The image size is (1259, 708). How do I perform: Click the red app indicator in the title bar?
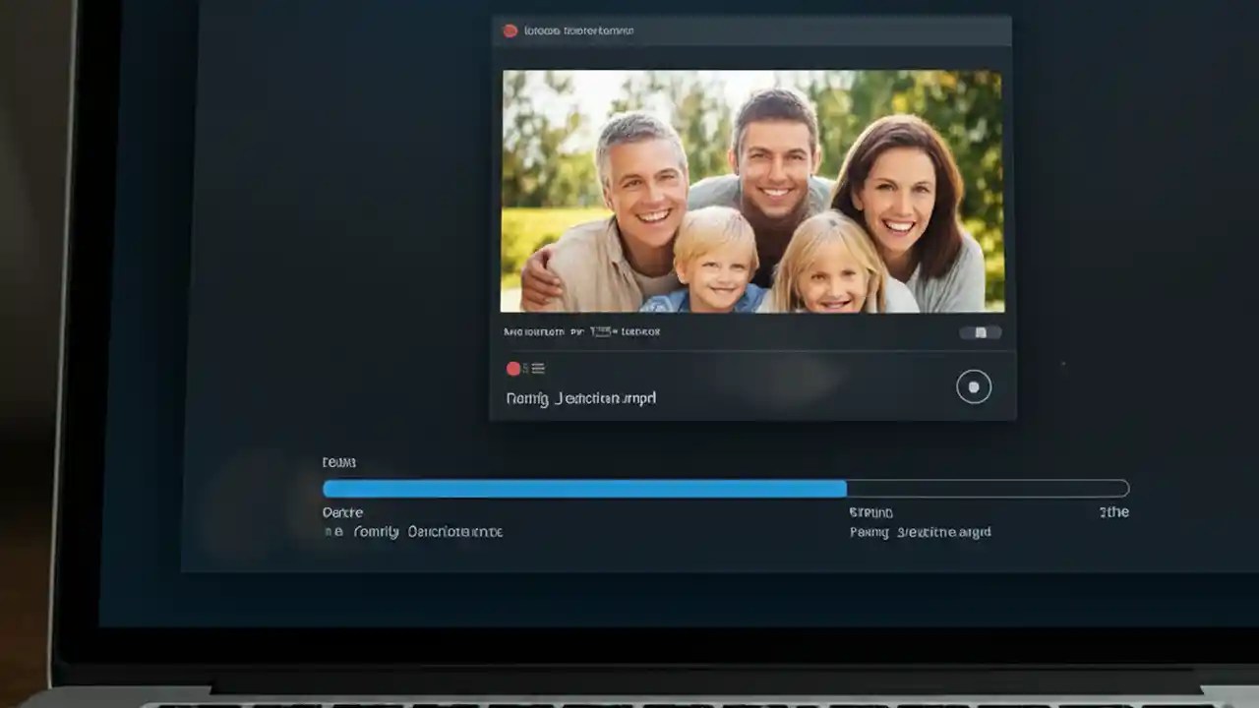click(x=510, y=29)
